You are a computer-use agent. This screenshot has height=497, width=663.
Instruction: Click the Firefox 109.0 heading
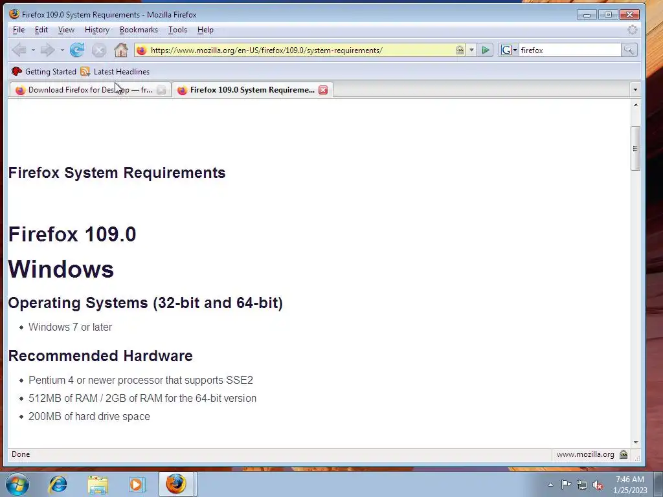[73, 234]
